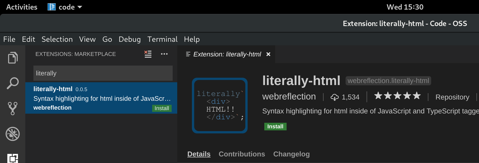Open the clock showing Wed 15:30

click(405, 7)
